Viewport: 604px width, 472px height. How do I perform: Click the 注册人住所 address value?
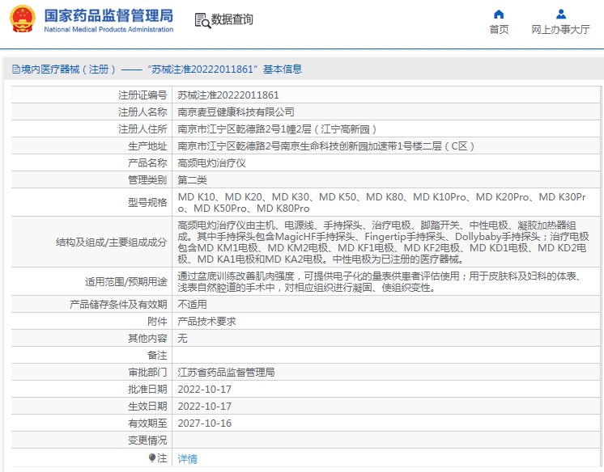(x=277, y=129)
